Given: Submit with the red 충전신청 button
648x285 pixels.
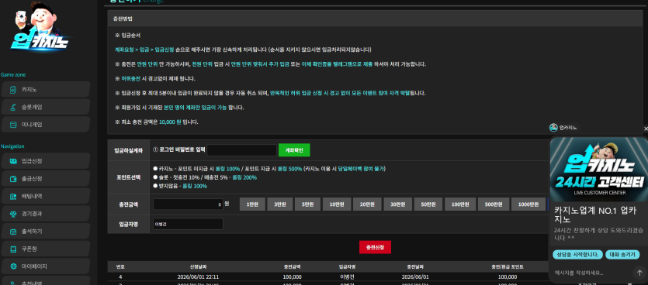Looking at the screenshot, I should point(375,247).
